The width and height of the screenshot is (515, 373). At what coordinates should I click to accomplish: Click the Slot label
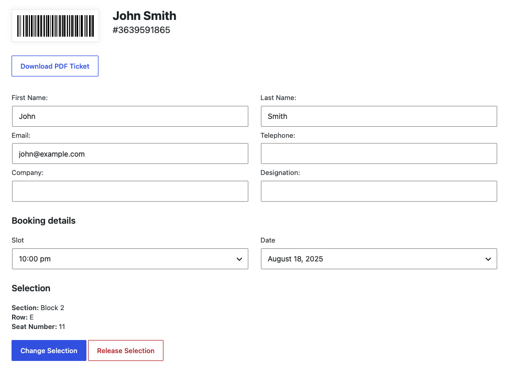pyautogui.click(x=18, y=240)
